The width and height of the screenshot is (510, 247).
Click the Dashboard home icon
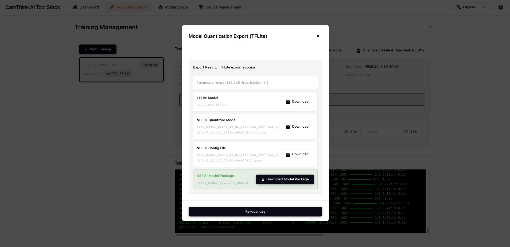pos(75,7)
